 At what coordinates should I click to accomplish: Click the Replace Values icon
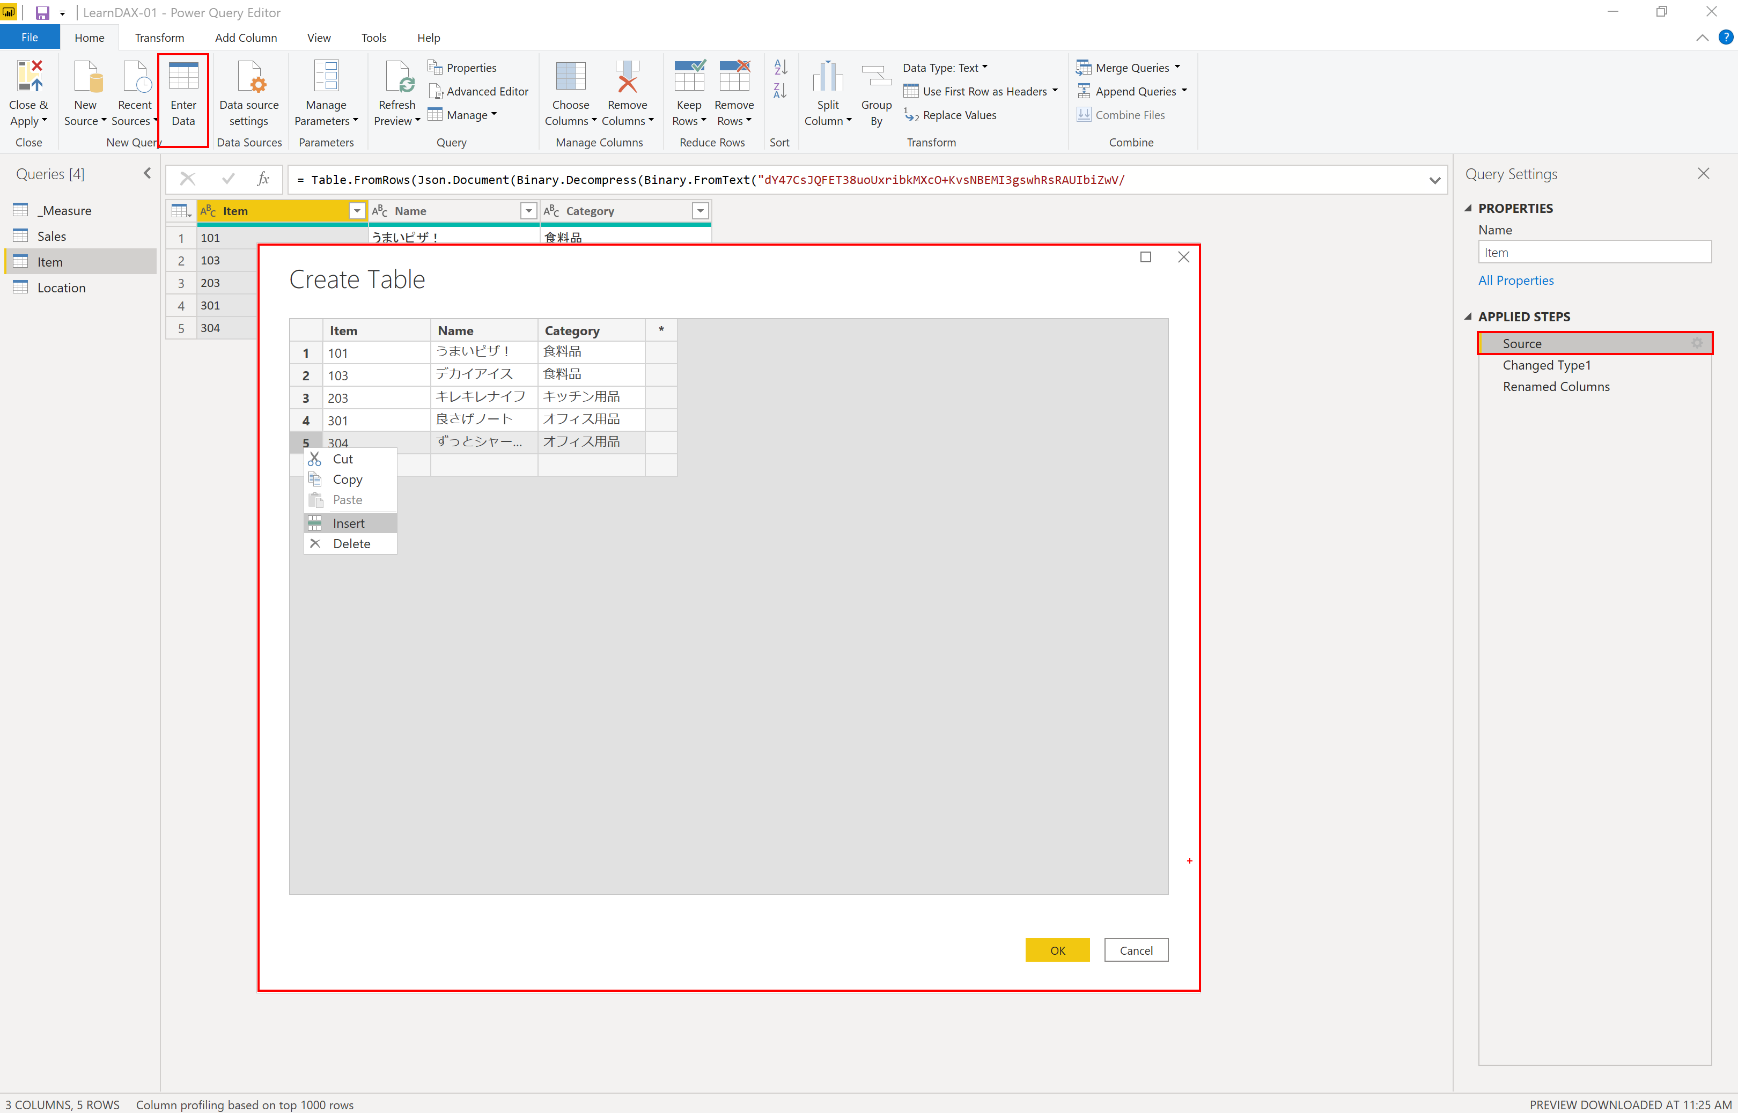(x=911, y=115)
